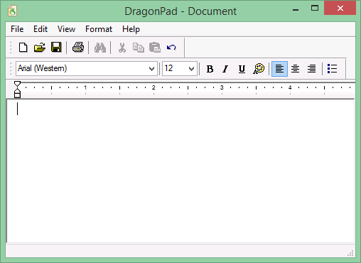Viewport: 361px width, 263px height.
Task: Open the font color palette icon
Action: (259, 69)
